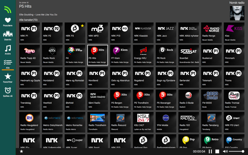248x155 pixels.
Task: Tune in to FM 8000 Bodø
Action: 211,100
